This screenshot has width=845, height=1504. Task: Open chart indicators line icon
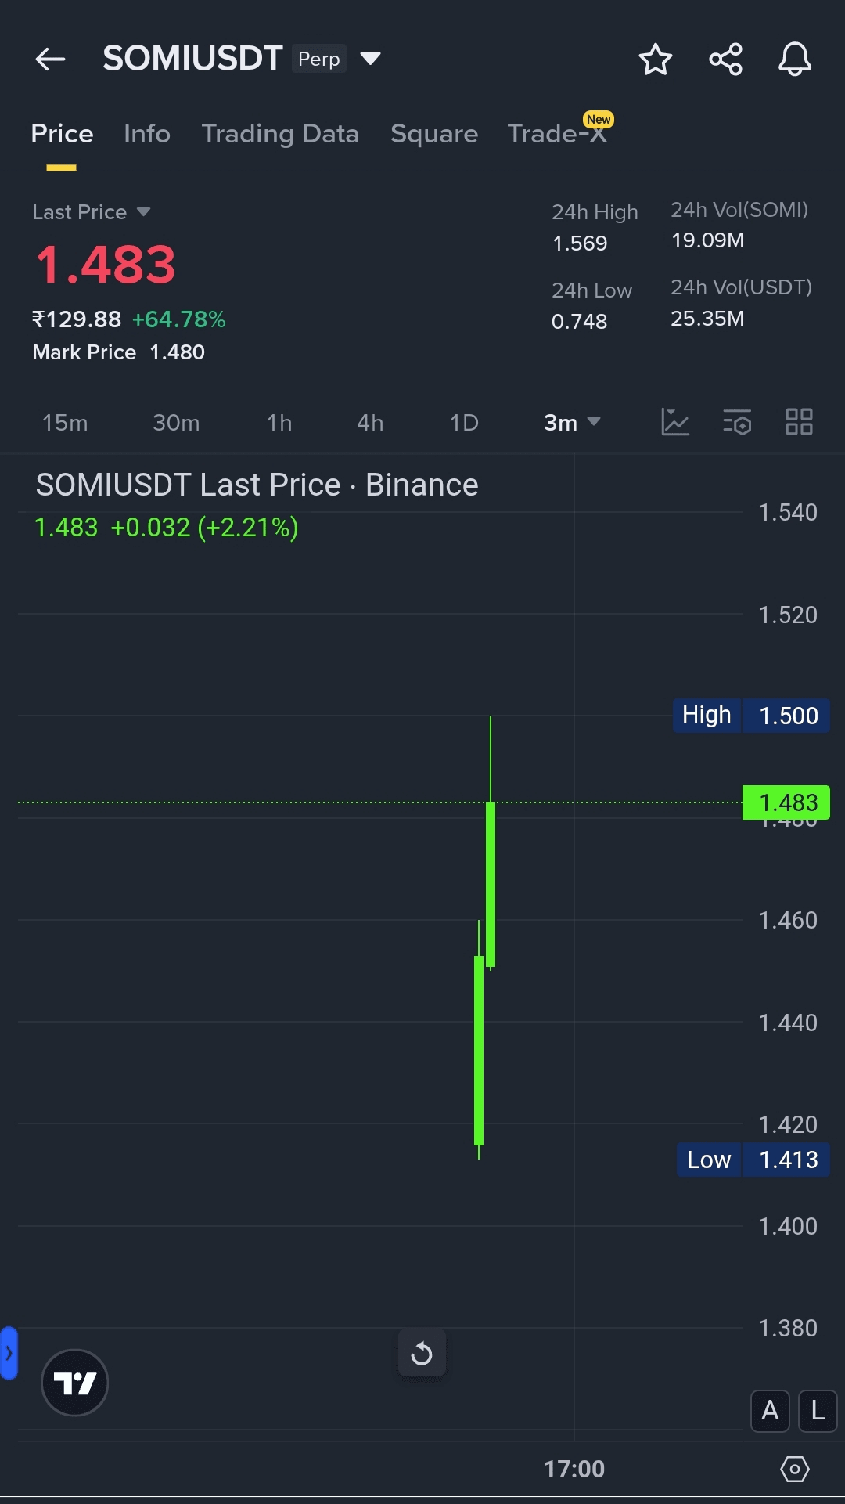674,422
